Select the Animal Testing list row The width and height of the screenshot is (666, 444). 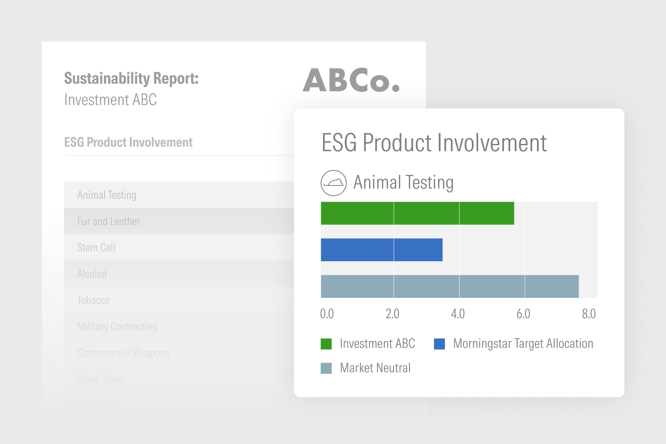click(107, 195)
